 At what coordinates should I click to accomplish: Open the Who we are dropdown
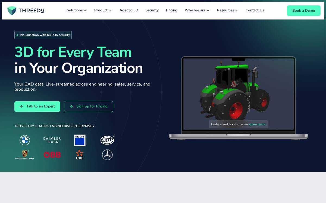[x=197, y=10]
